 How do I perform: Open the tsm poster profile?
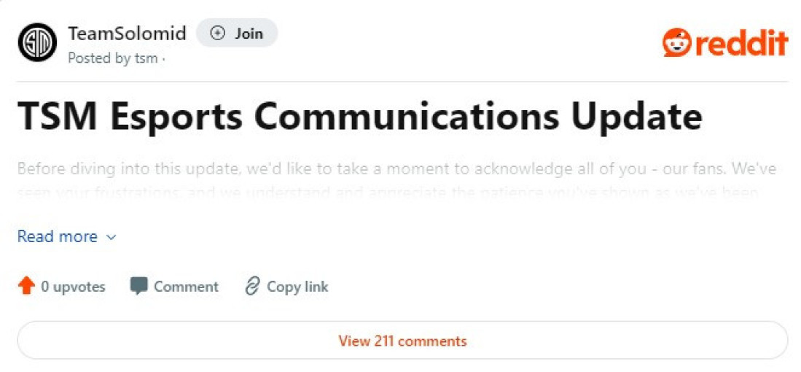(146, 58)
